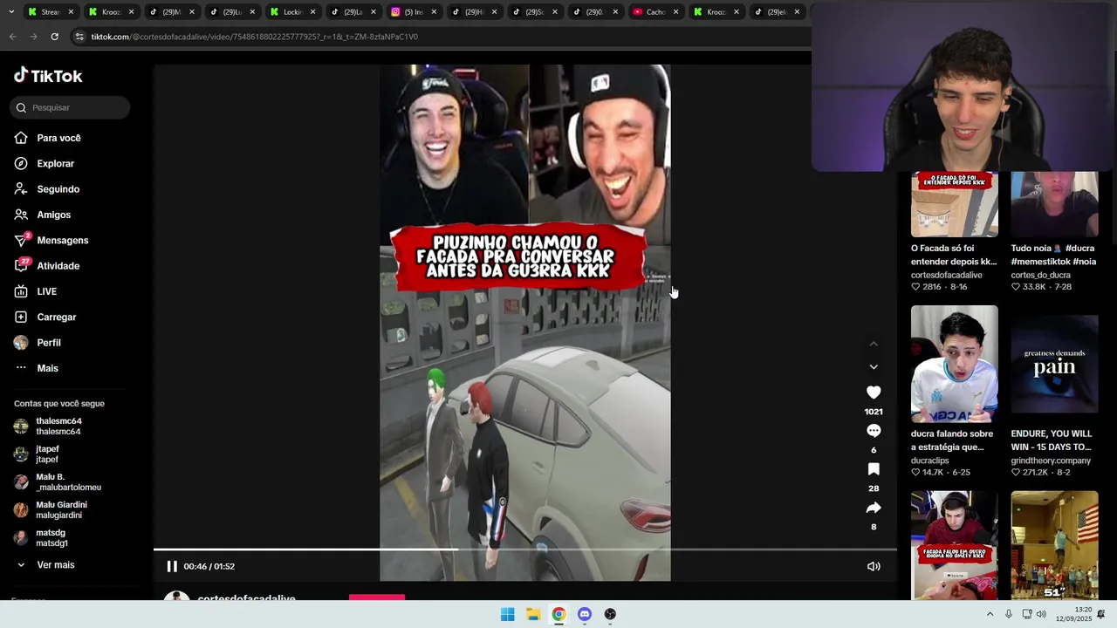Image resolution: width=1117 pixels, height=628 pixels.
Task: Open the Para você feed
Action: [x=48, y=138]
